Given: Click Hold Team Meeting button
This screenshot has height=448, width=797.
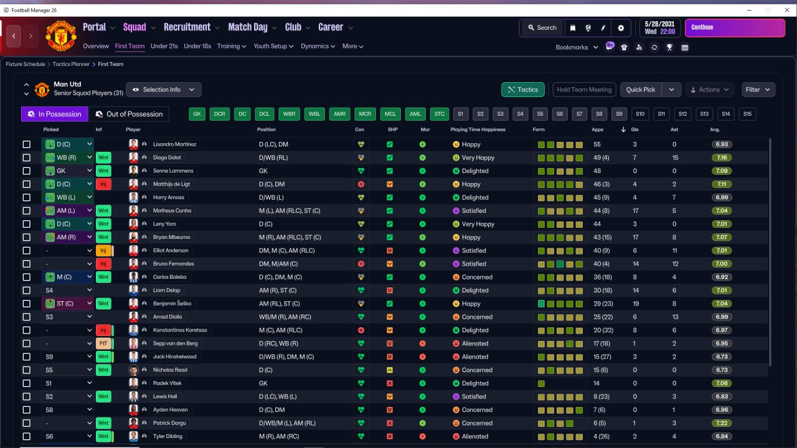Looking at the screenshot, I should pos(584,90).
